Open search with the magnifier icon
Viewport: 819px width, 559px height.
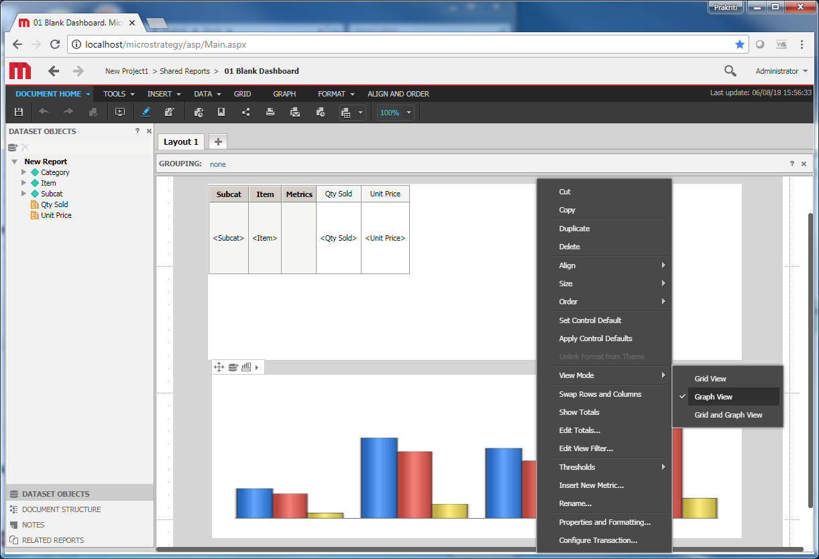730,71
